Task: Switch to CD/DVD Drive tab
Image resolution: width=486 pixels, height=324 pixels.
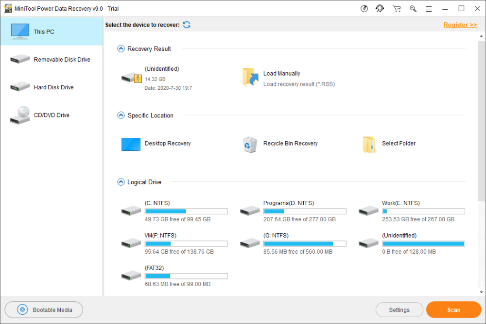Action: (x=52, y=115)
